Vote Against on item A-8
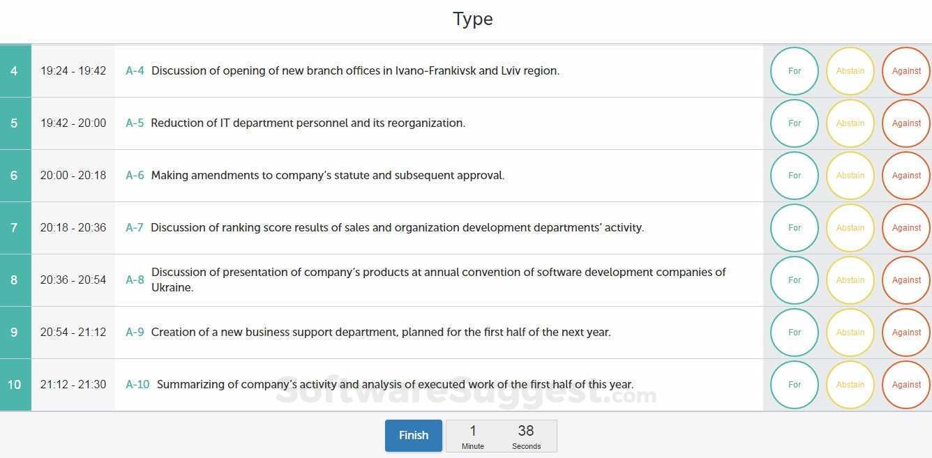 pos(905,280)
